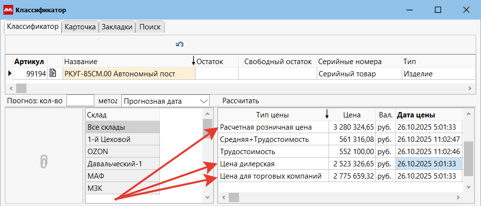
Task: Click the undo/refresh arrow icon
Action: click(x=179, y=45)
